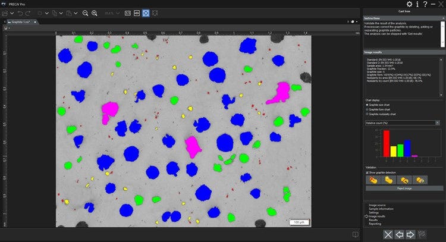446x242 pixels.
Task: Click the last graphite validation tool icon
Action: click(420, 180)
